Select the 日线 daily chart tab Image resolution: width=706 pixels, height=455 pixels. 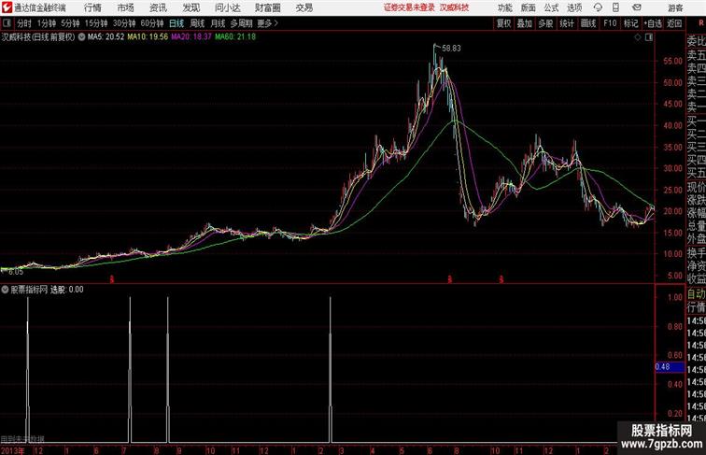tap(176, 23)
